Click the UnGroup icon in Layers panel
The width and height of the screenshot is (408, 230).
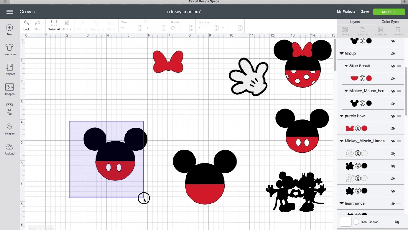pos(363,31)
